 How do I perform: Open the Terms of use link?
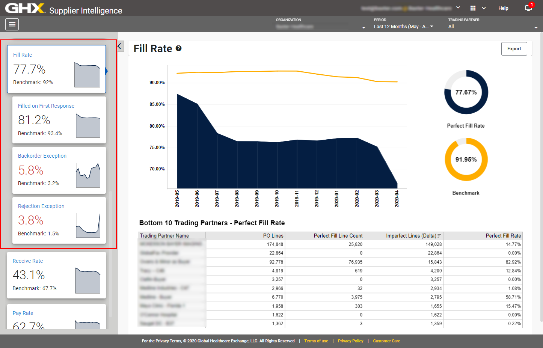pyautogui.click(x=316, y=341)
